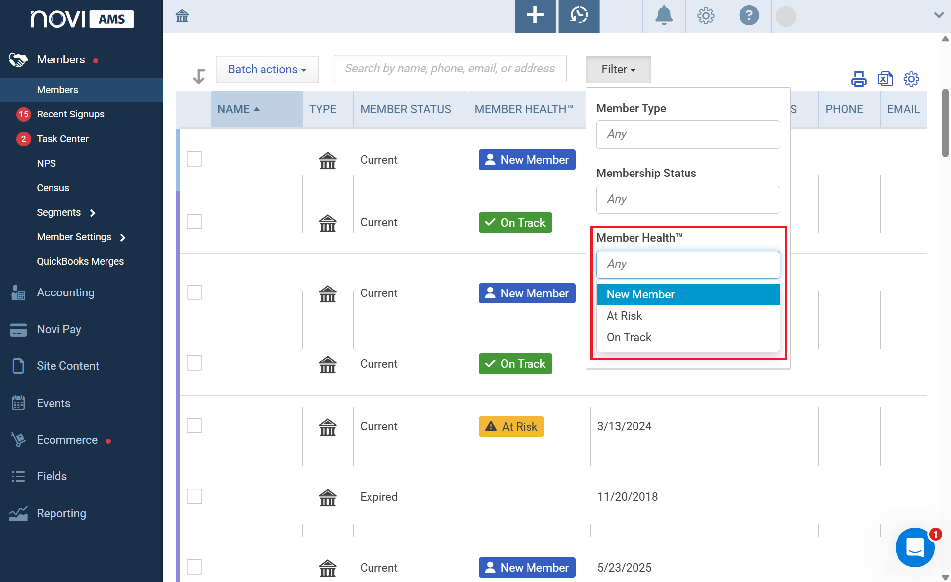Open the Batch actions dropdown

point(267,69)
